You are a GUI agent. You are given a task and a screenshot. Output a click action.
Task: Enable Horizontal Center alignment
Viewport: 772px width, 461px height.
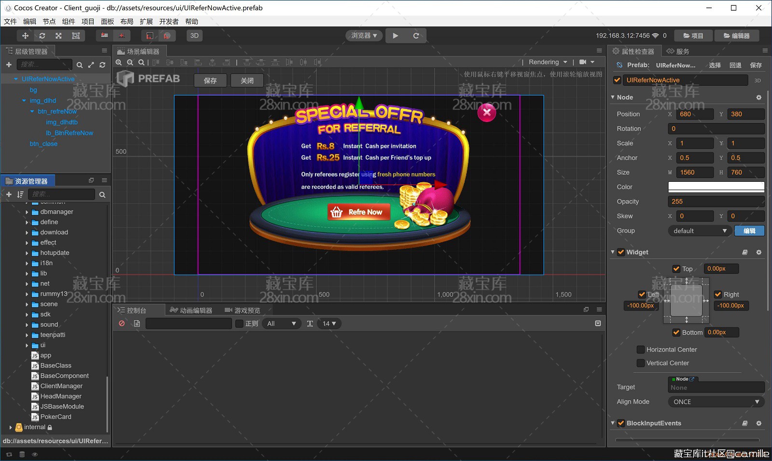coord(641,350)
